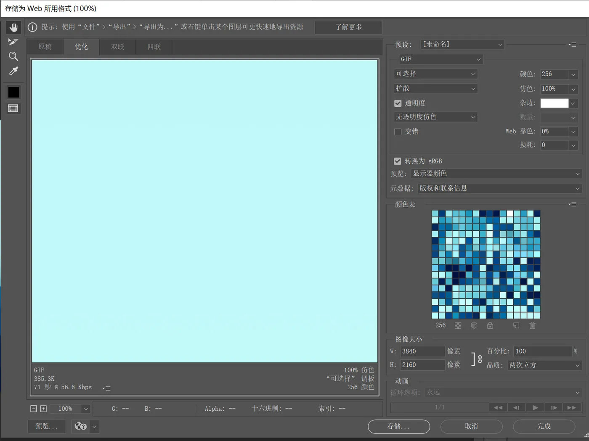589x441 pixels.
Task: Open the preview info popup menu icon
Action: (x=106, y=388)
